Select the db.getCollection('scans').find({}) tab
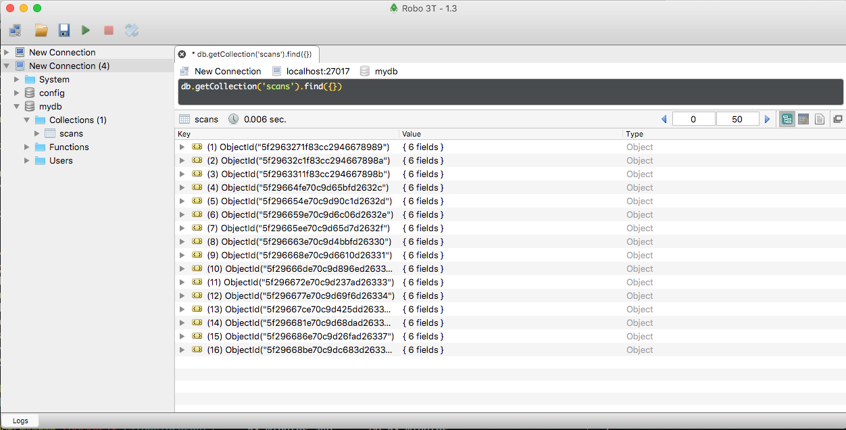This screenshot has width=846, height=430. coord(247,54)
